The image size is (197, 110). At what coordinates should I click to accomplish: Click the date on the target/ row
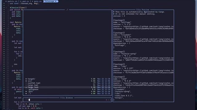(104, 79)
